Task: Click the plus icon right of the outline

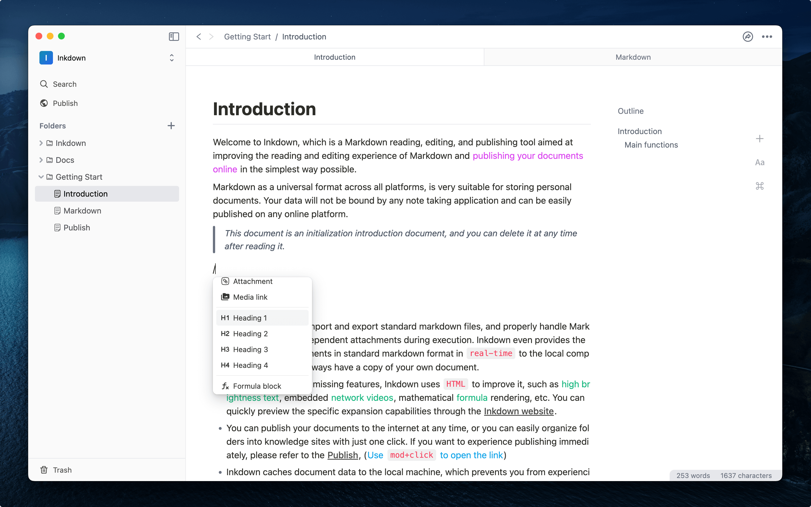Action: click(x=759, y=139)
